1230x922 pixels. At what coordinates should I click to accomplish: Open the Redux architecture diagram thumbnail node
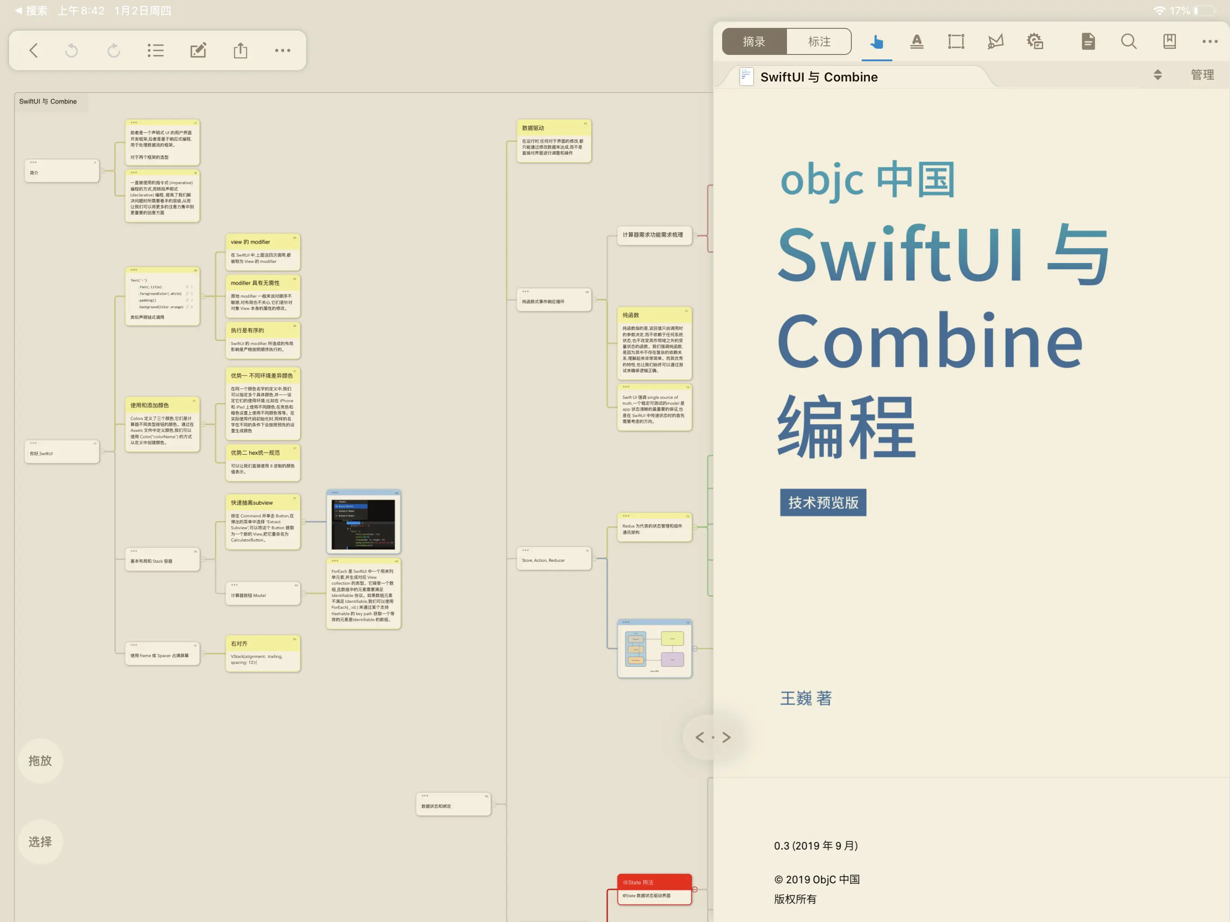click(x=655, y=648)
